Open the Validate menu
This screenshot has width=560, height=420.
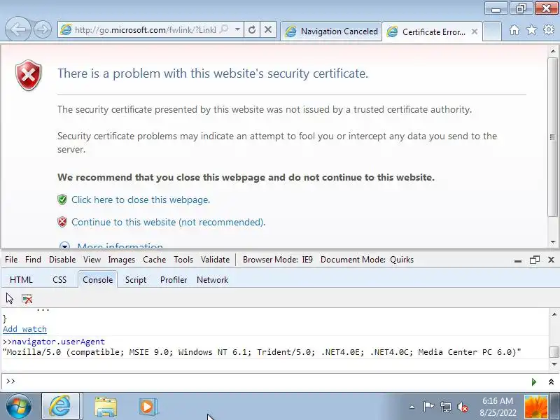215,260
